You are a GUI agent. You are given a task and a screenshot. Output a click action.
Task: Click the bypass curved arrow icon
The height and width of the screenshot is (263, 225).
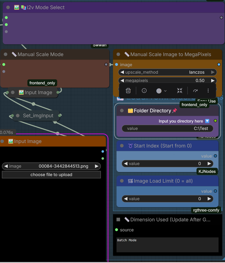(195, 91)
